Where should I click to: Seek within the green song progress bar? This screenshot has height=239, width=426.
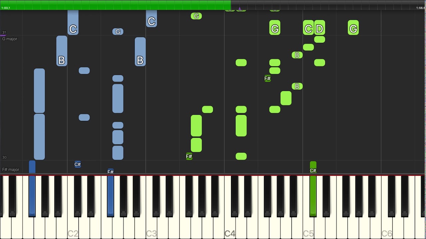[x=115, y=5]
